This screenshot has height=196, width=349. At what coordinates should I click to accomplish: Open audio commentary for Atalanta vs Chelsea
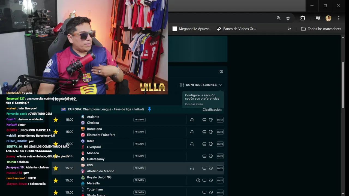click(x=192, y=120)
